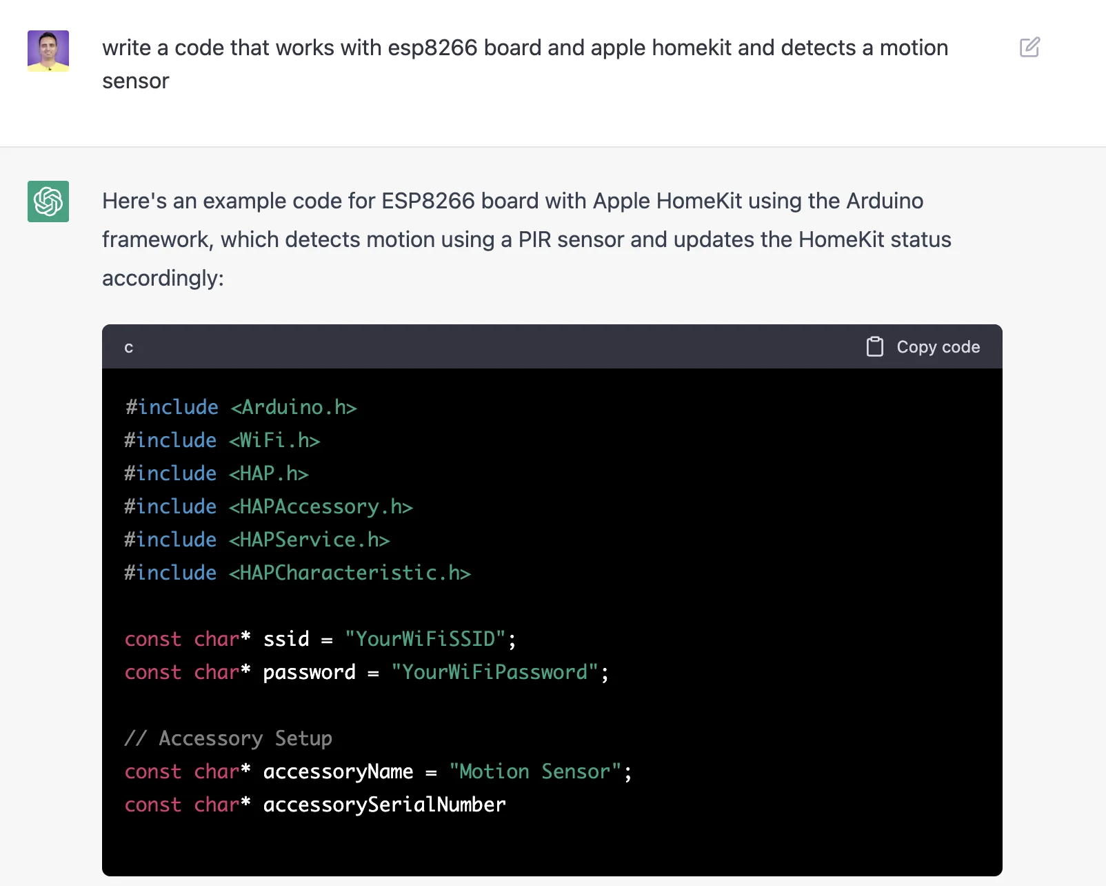Click the '#include <HAPCharacteristic.h>' line

[298, 573]
